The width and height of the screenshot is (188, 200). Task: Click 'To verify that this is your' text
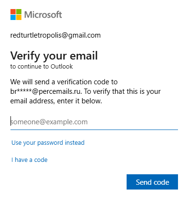click(122, 91)
